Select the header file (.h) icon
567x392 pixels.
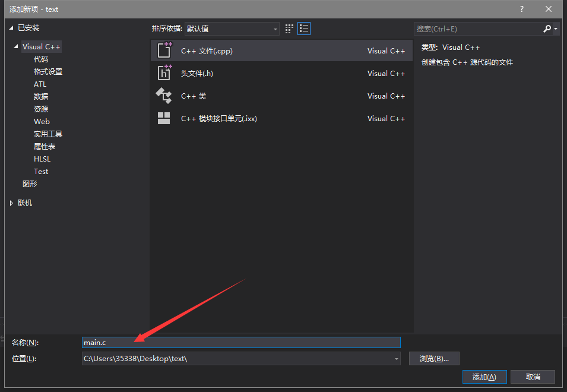(164, 72)
